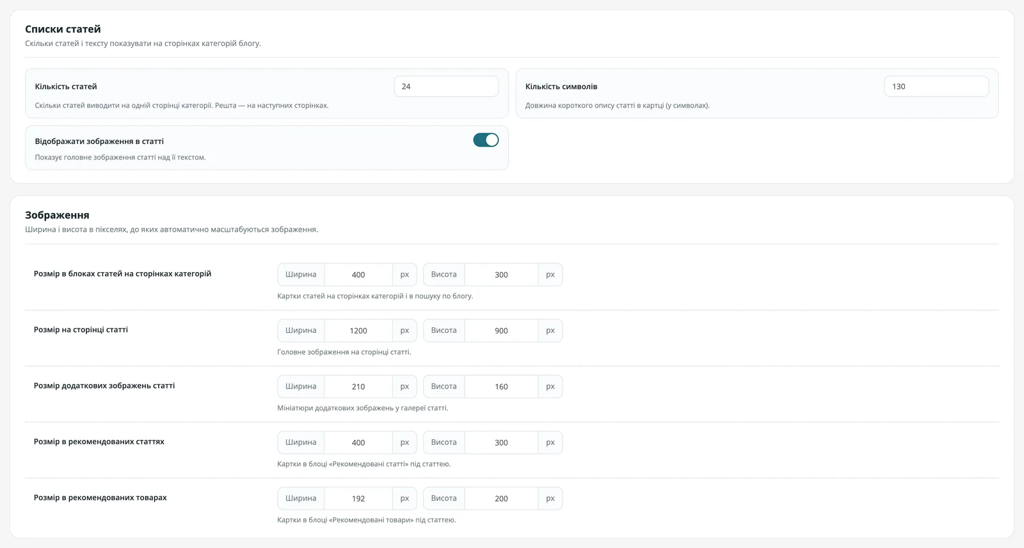Click 'Ширина' prefix in 'Розмір в рекомендованих товарах' row
Image resolution: width=1024 pixels, height=548 pixels.
click(x=301, y=499)
